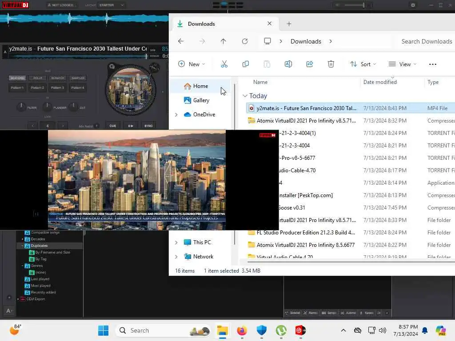Click the Search Downloads field
The image size is (455, 341).
tap(427, 41)
